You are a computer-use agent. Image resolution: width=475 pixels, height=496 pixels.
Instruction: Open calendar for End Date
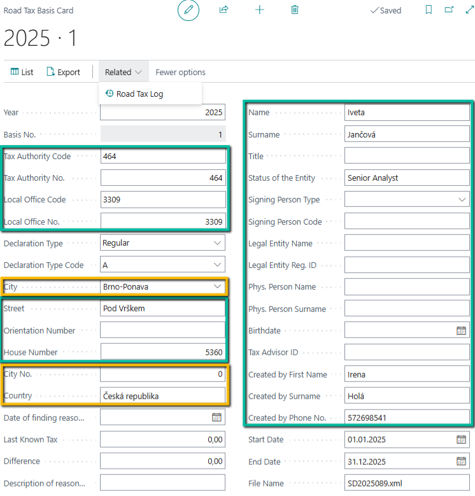pos(461,461)
